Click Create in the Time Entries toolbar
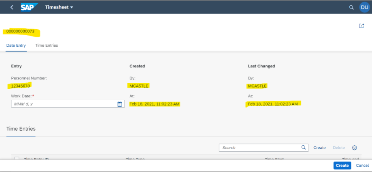The width and height of the screenshot is (372, 172). click(x=319, y=148)
